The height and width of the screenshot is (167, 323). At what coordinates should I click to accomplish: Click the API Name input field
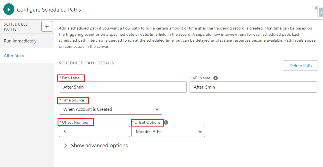click(x=253, y=87)
